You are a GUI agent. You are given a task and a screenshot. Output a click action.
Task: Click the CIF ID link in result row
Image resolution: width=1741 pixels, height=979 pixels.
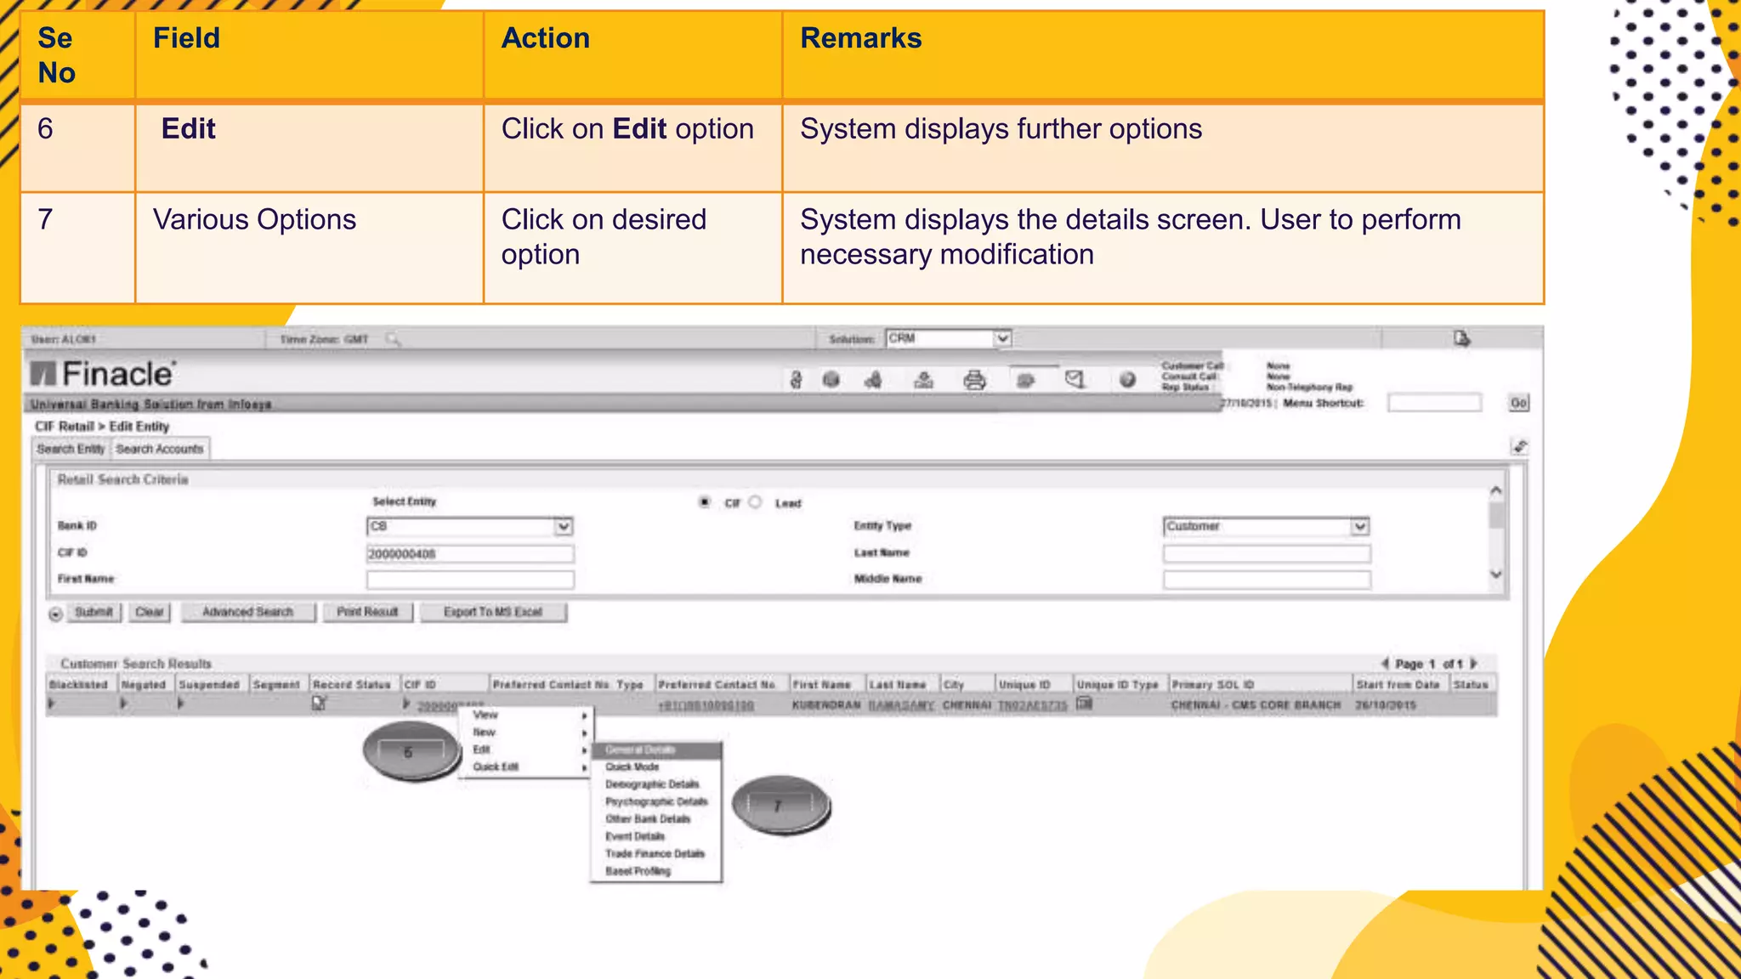(x=451, y=705)
